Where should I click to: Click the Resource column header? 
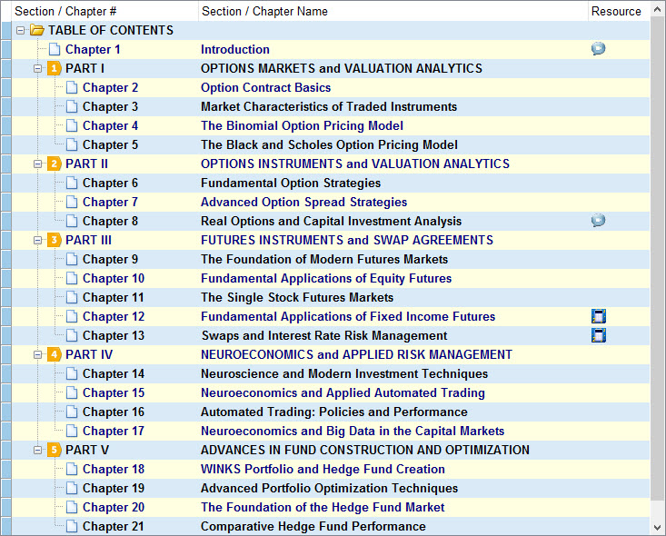[x=615, y=11]
